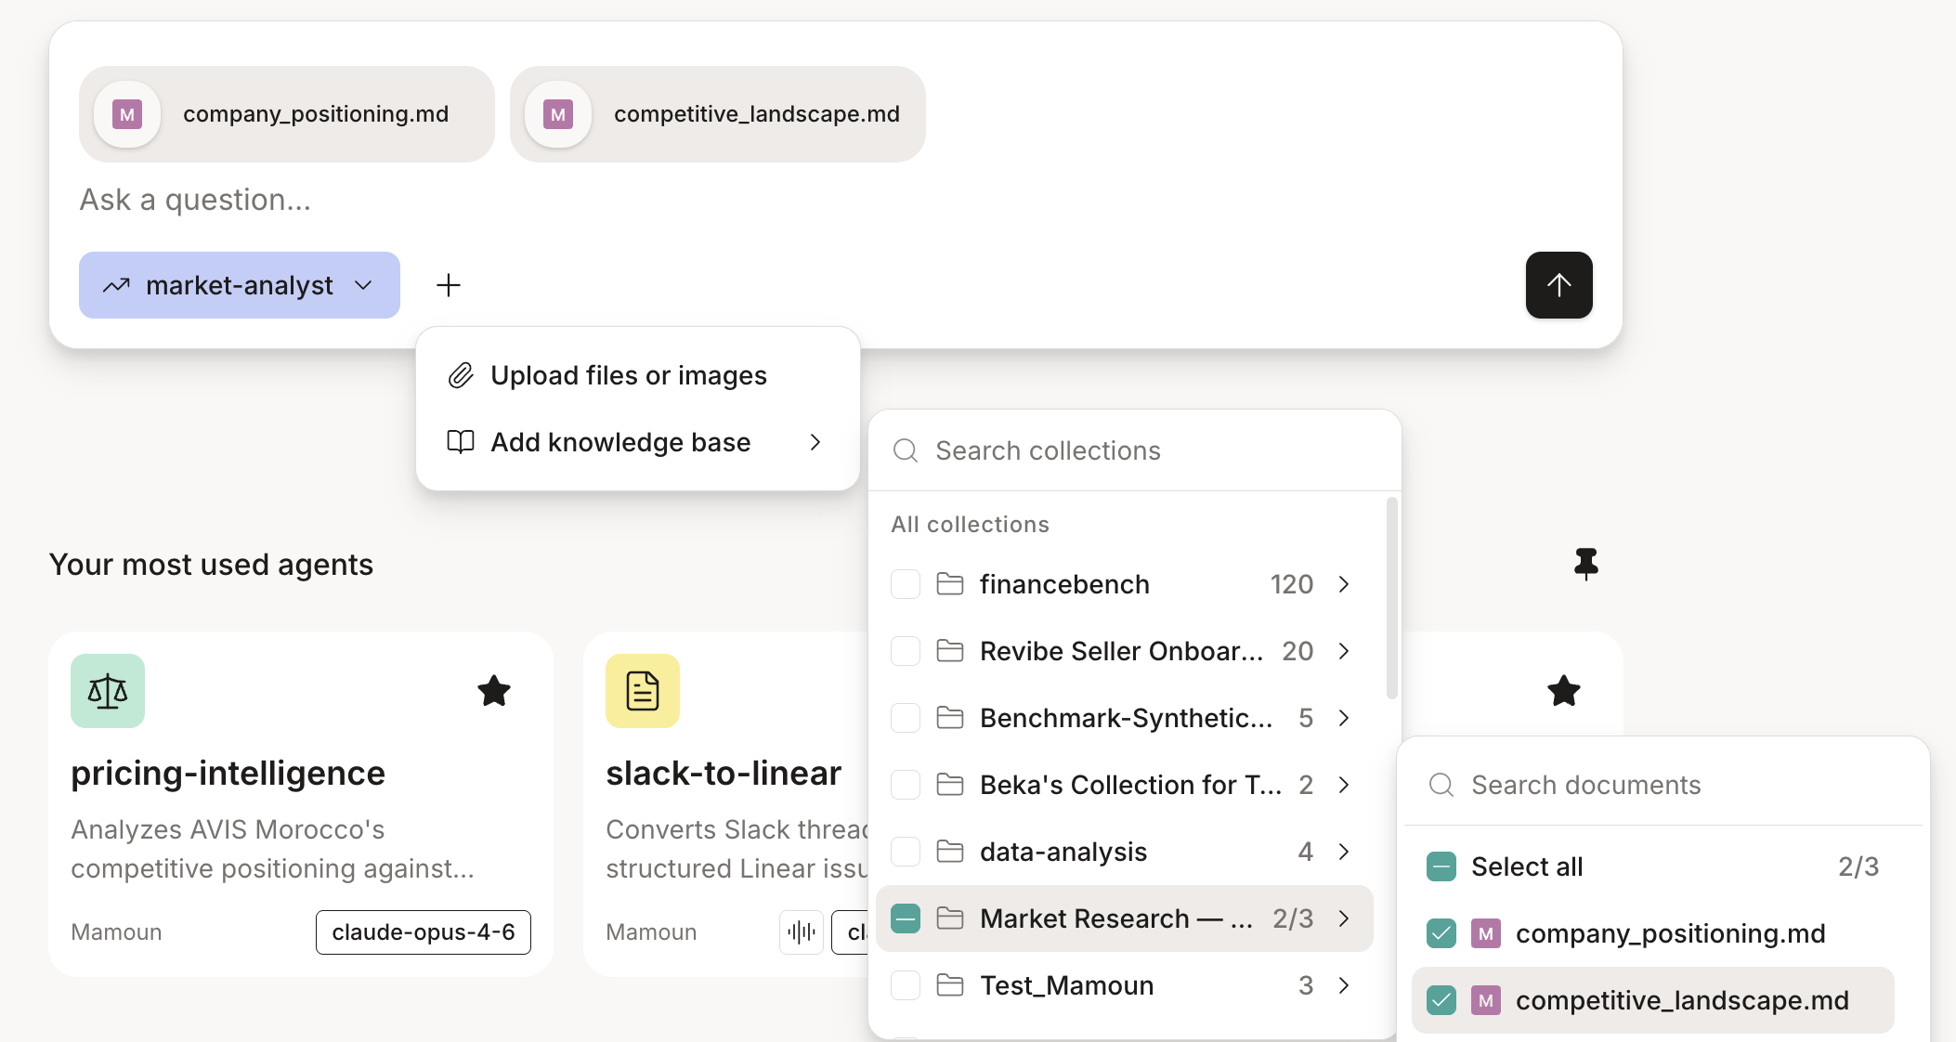Click the M icon beside company_positioning.md in documents
The height and width of the screenshot is (1042, 1956).
[x=1486, y=933]
